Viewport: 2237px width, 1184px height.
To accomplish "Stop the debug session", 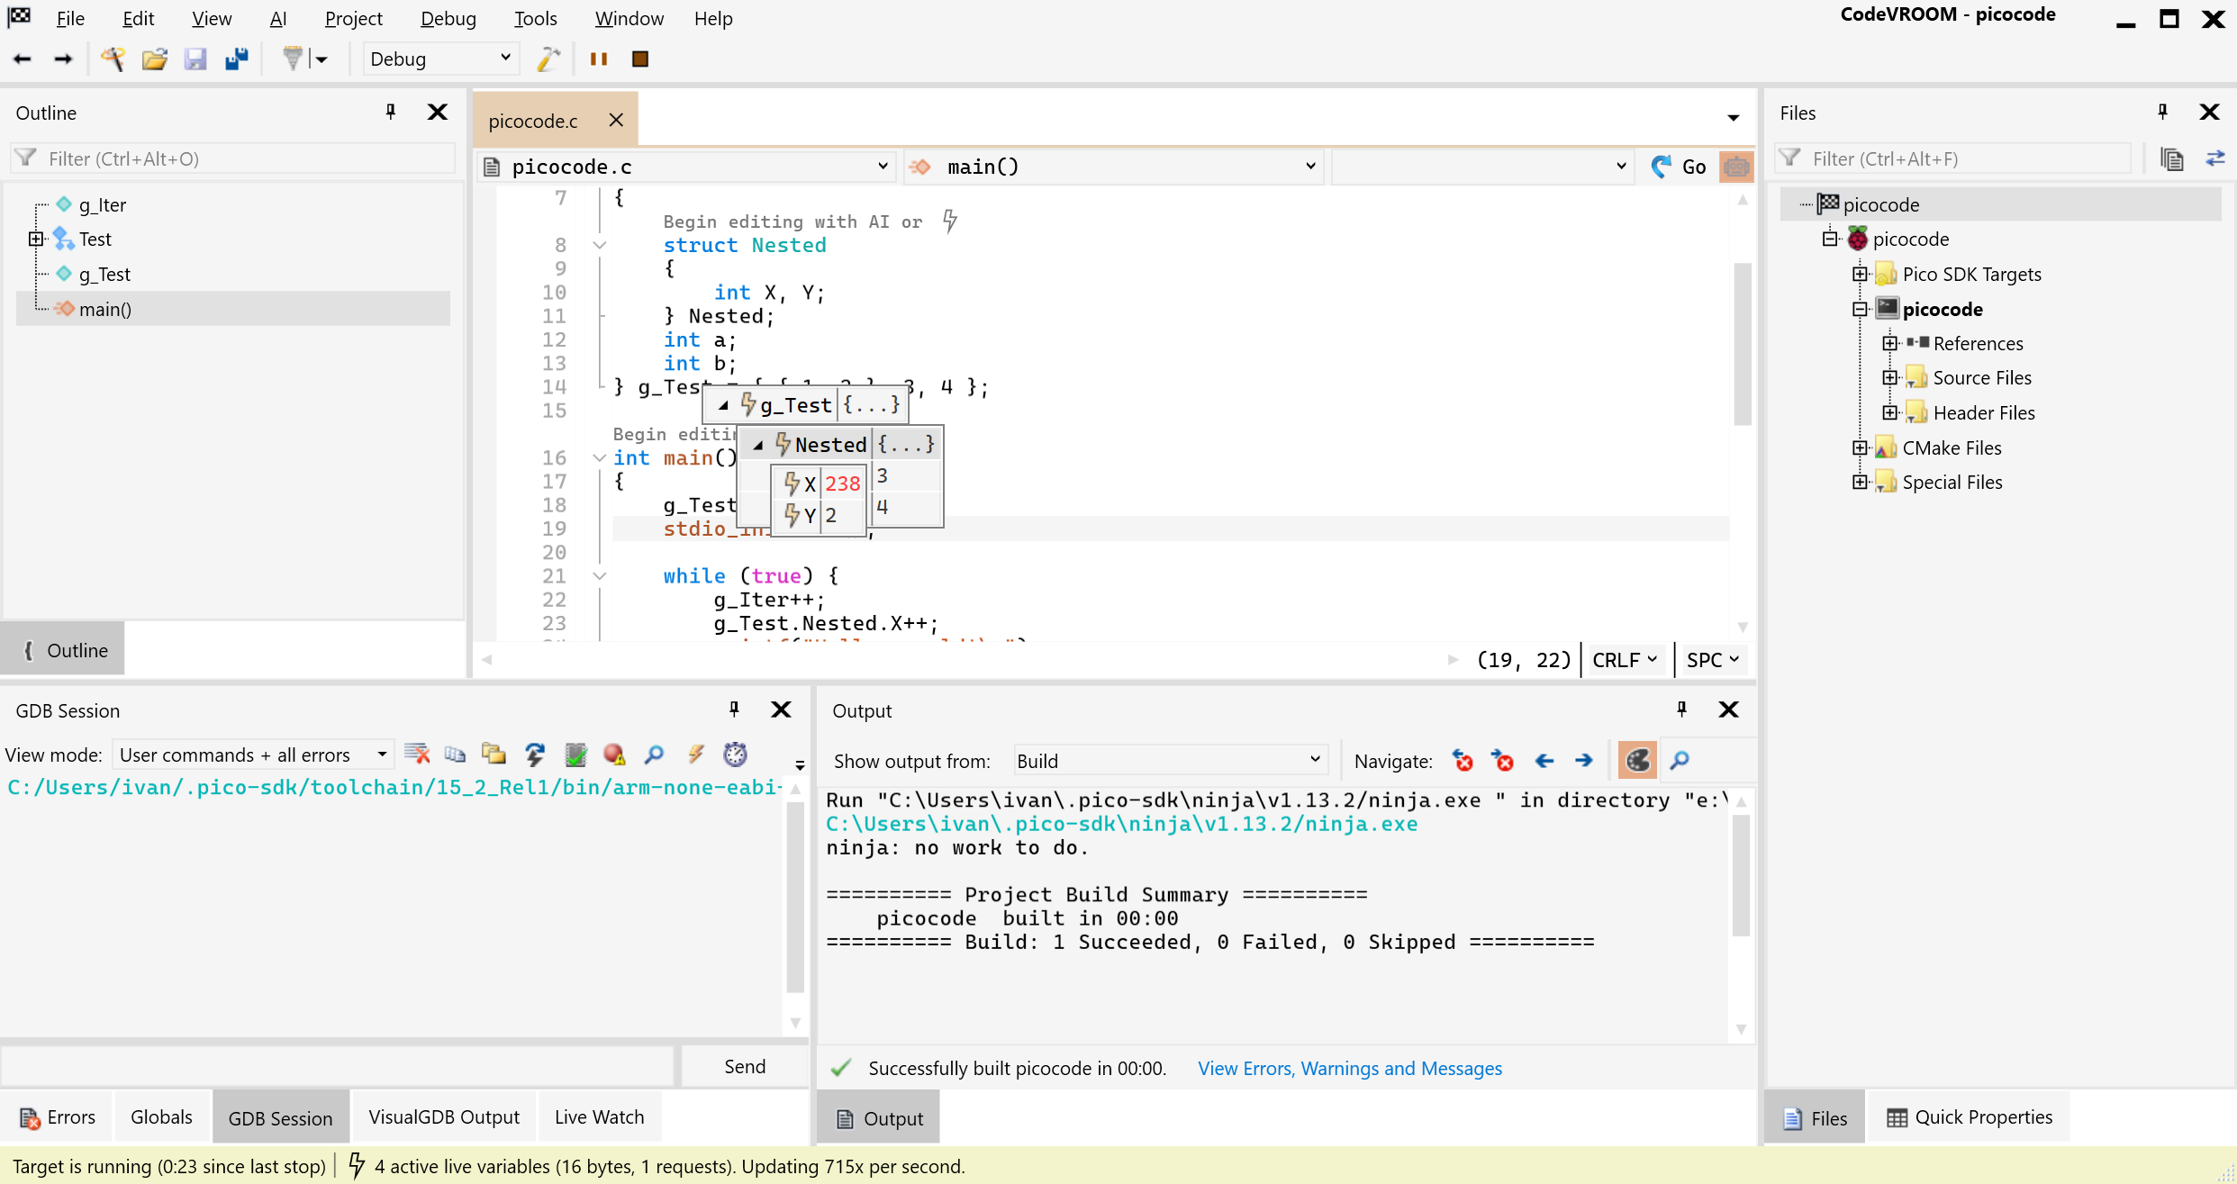I will point(640,59).
